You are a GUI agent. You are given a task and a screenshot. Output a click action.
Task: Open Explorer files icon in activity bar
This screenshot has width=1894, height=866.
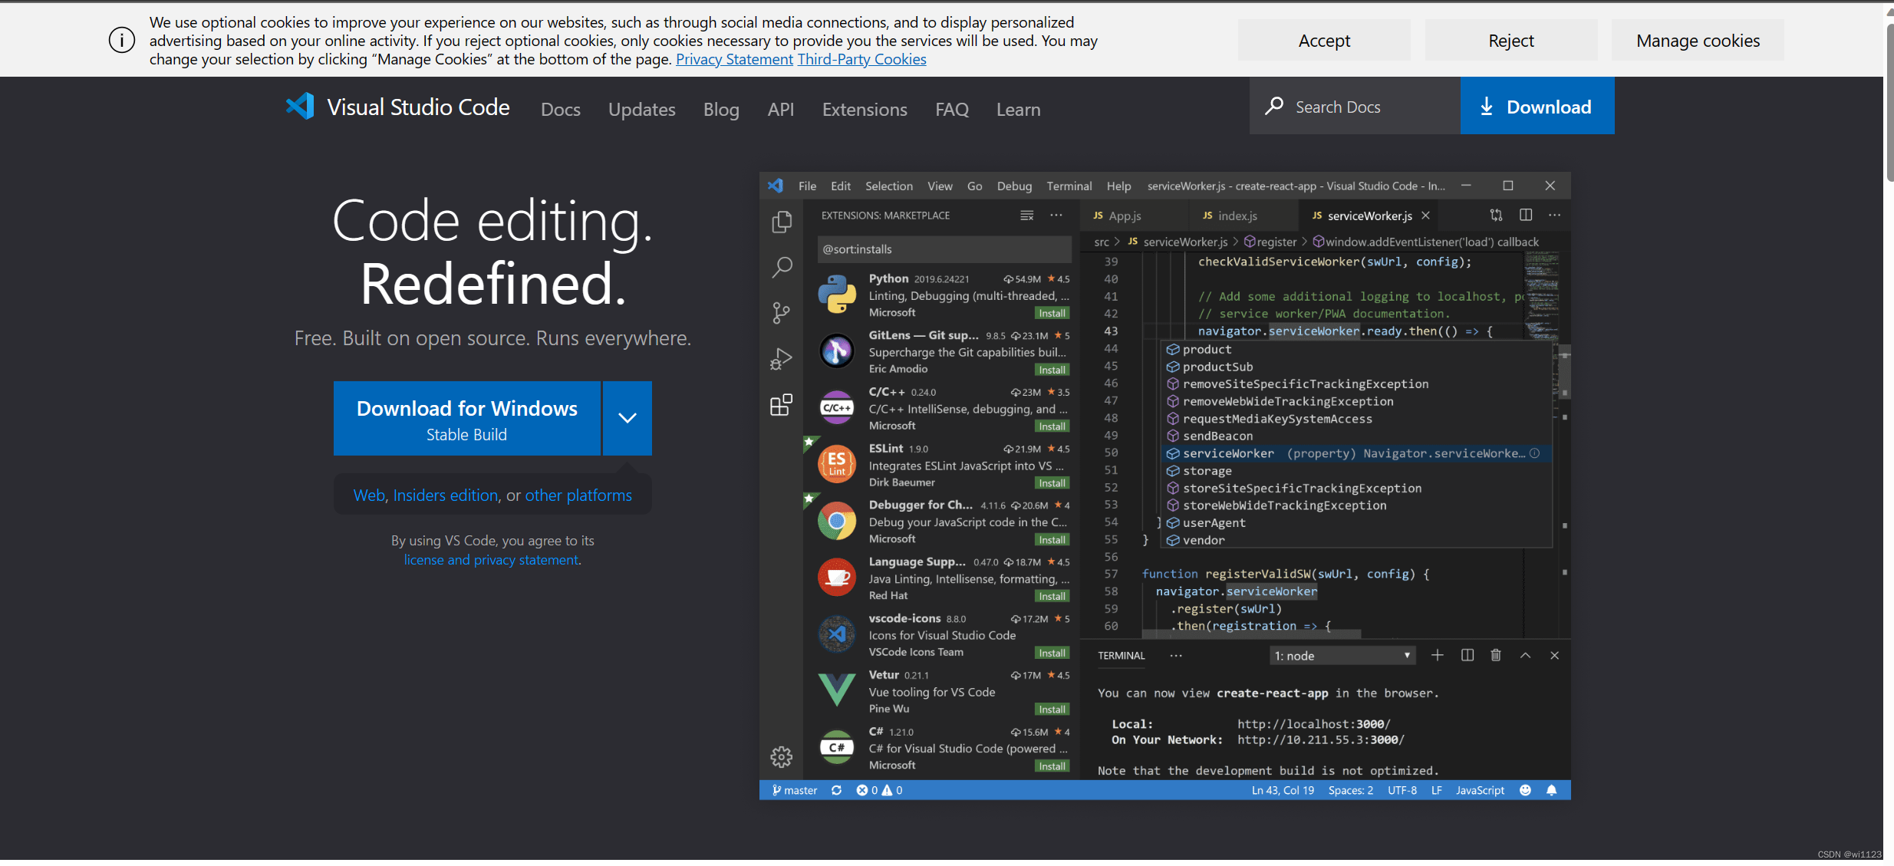click(781, 222)
